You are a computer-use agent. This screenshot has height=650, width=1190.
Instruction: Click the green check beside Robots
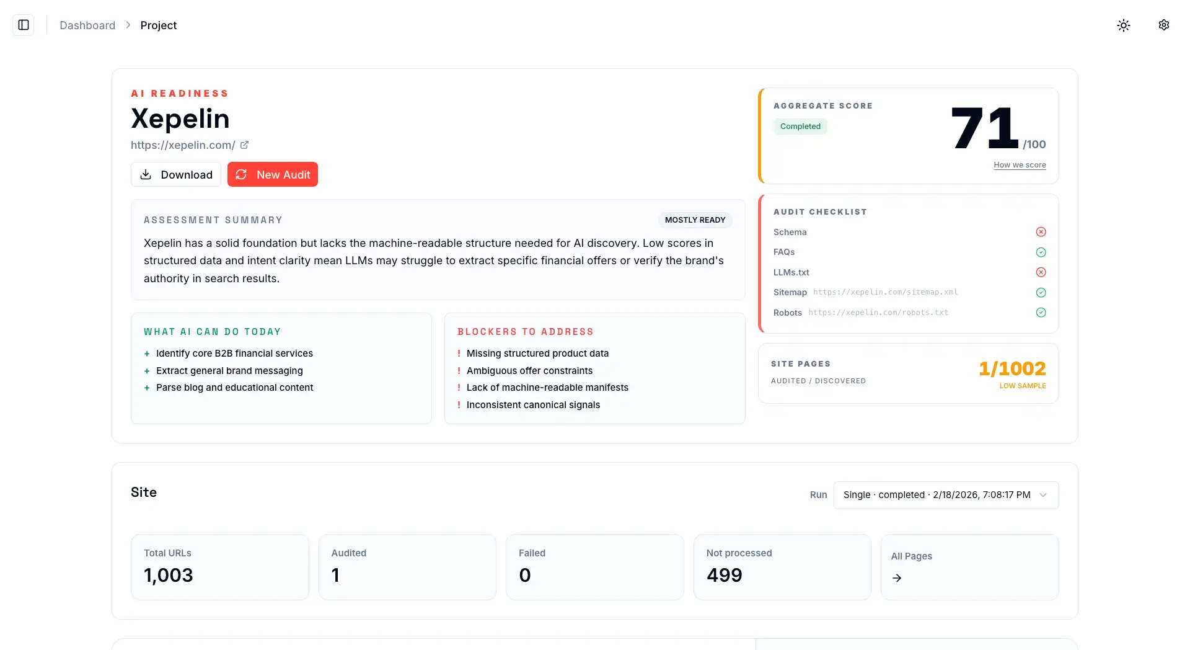[x=1041, y=313]
